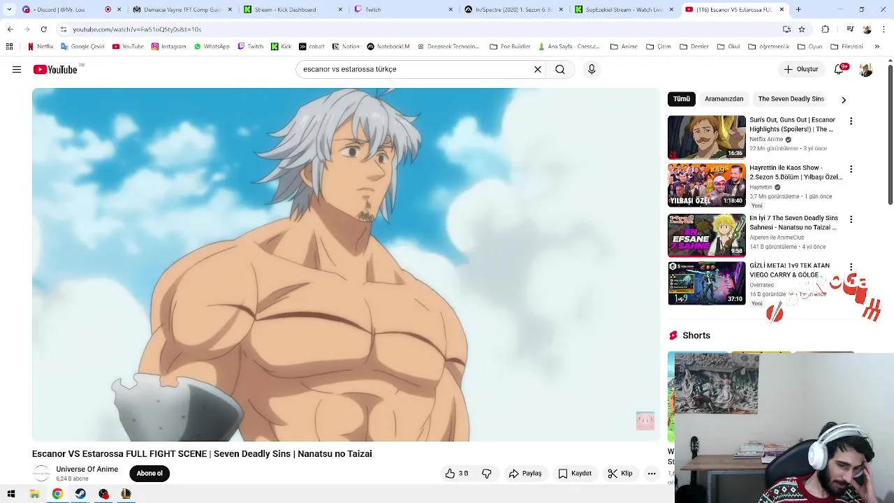The width and height of the screenshot is (894, 503).
Task: Open the YouTube account avatar menu
Action: click(x=866, y=69)
